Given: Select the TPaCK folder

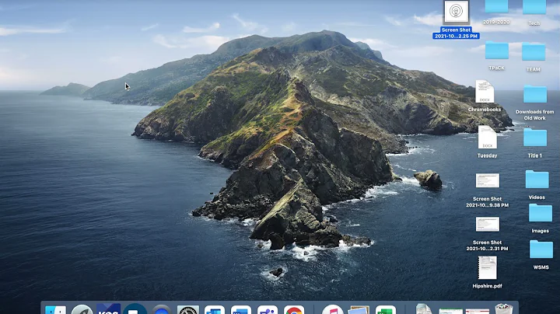Looking at the screenshot, I should click(497, 56).
